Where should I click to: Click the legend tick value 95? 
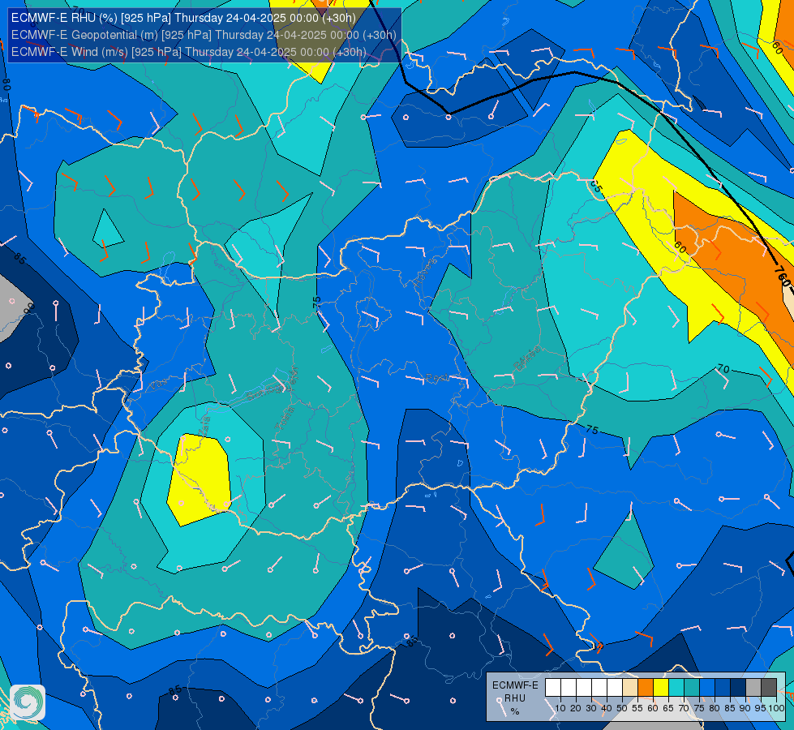tap(761, 708)
